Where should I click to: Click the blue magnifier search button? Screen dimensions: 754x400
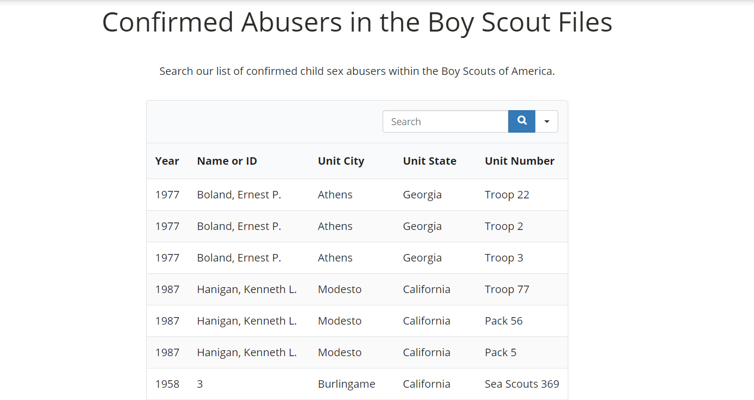[x=522, y=121]
